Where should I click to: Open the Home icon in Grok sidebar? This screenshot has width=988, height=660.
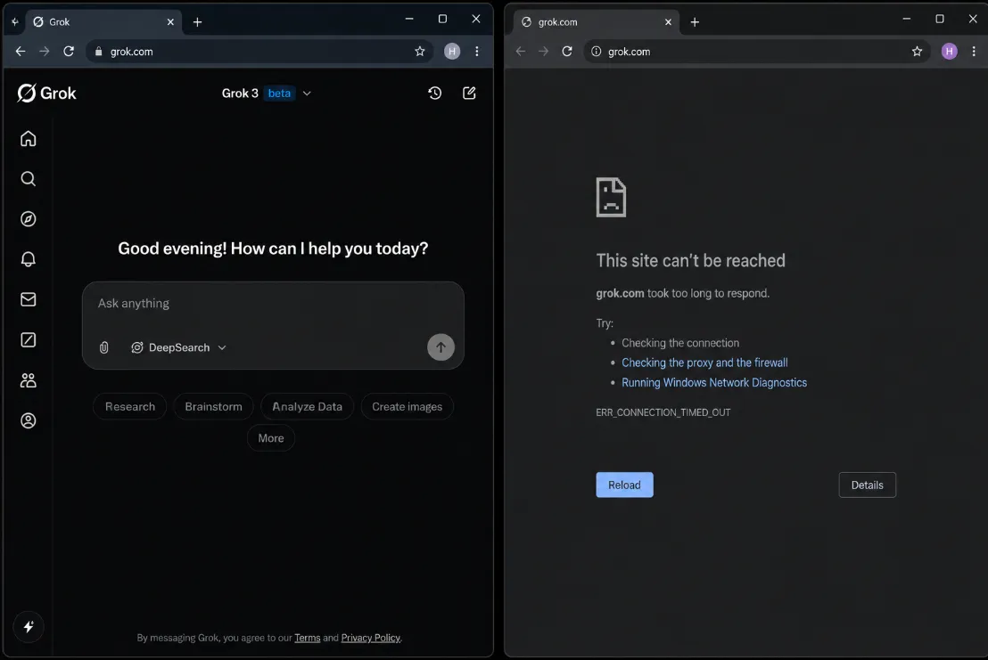(28, 138)
